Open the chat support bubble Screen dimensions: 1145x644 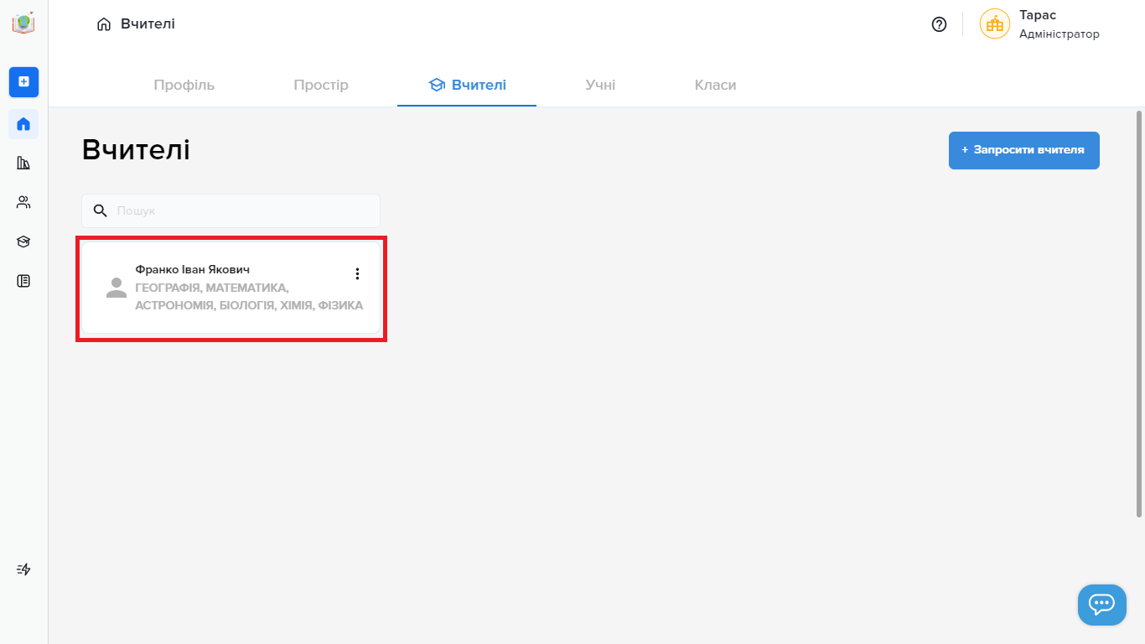tap(1101, 605)
